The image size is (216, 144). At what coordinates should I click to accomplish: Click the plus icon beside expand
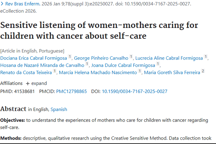point(28,84)
